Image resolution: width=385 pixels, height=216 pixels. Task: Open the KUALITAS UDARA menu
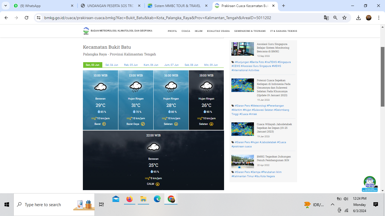pos(218,31)
